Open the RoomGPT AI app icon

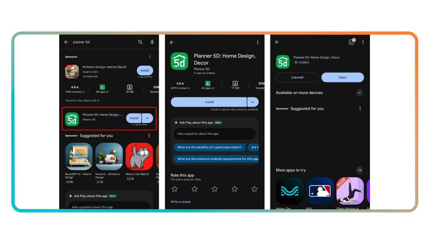pos(79,156)
